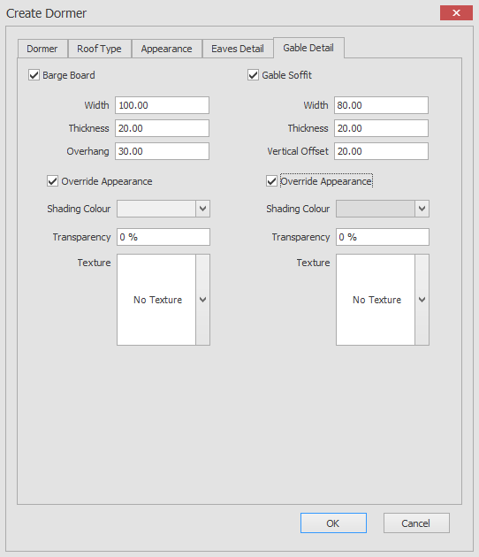Select the Gable Soffit Vertical Offset field
The image size is (479, 557).
point(381,151)
